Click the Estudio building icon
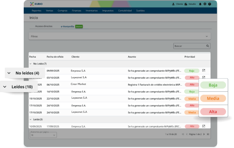The width and height of the screenshot is (234, 148). tap(186, 4)
